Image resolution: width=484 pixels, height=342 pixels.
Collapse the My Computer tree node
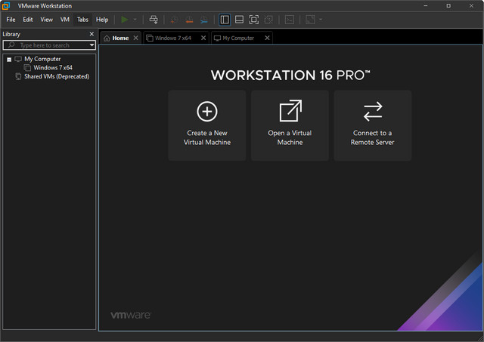[x=9, y=59]
